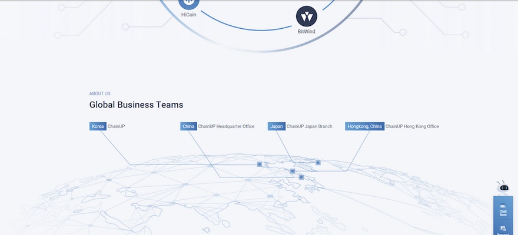Click the HiCoin label text
Image resolution: width=518 pixels, height=235 pixels.
point(189,15)
